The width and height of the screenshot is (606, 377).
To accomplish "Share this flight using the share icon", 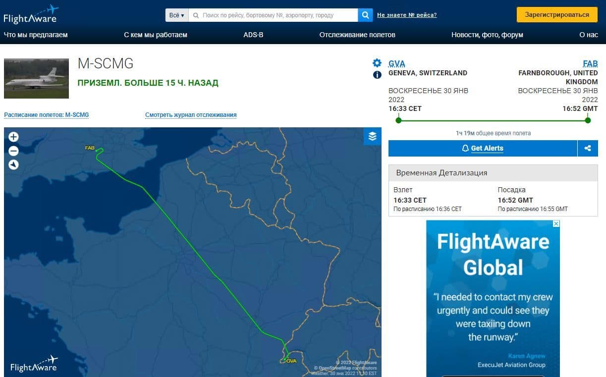I will [588, 148].
